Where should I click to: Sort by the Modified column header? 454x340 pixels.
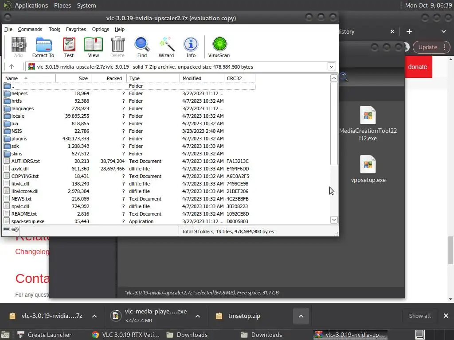pyautogui.click(x=202, y=78)
